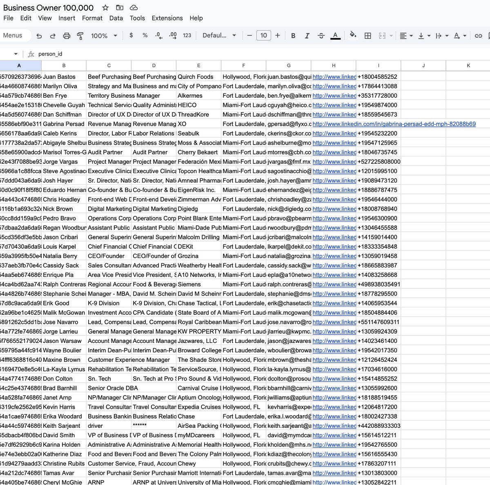Click the move to folder icon
490x485 pixels.
(x=119, y=8)
